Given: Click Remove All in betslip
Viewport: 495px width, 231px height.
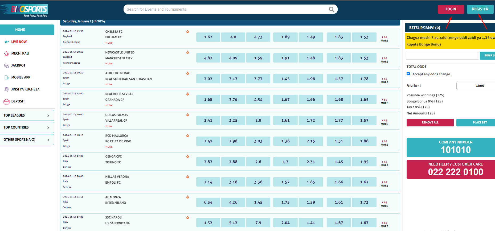Looking at the screenshot, I should (x=430, y=122).
